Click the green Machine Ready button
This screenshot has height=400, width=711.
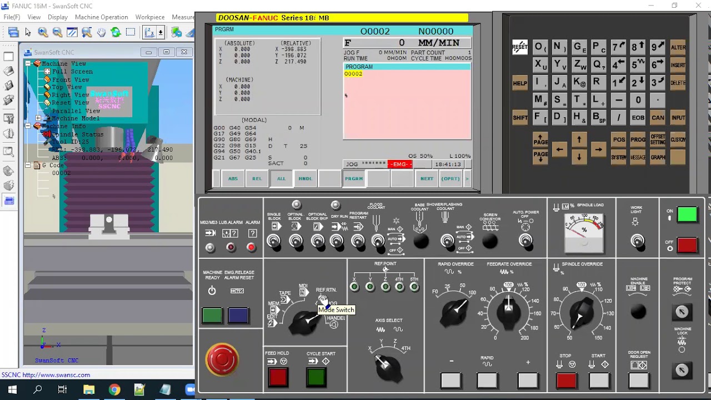tap(212, 316)
